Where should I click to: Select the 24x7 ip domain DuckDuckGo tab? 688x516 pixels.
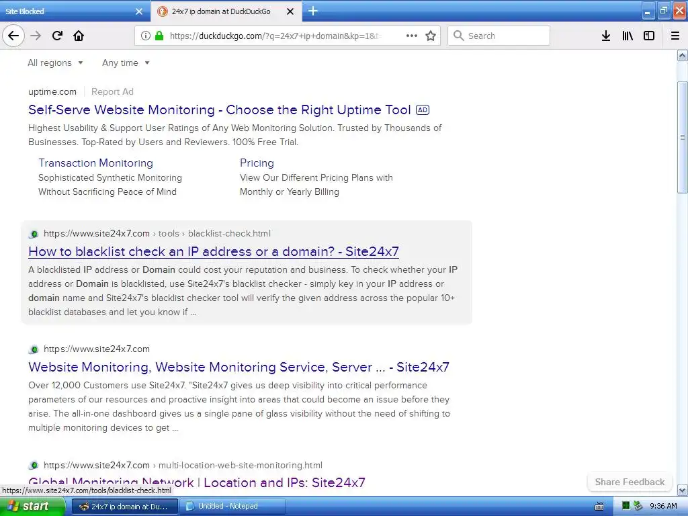(226, 11)
